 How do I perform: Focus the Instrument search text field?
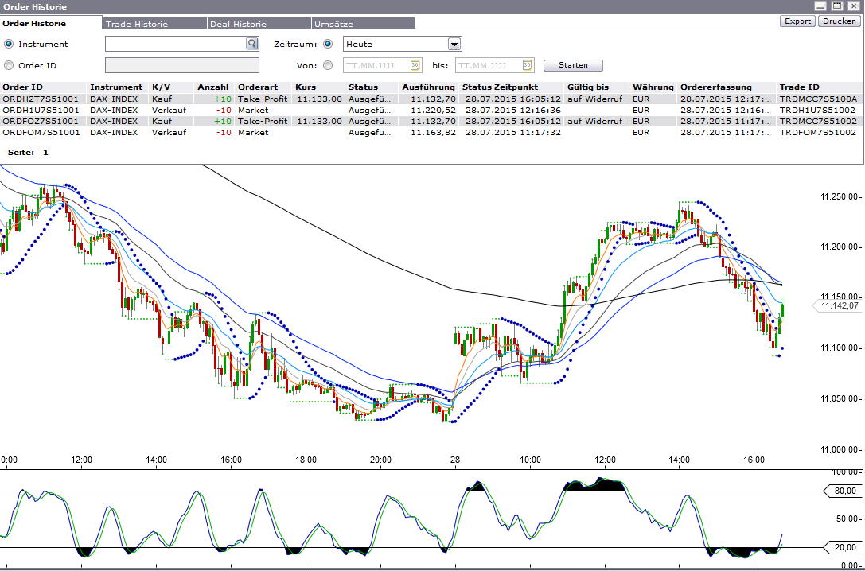(175, 45)
